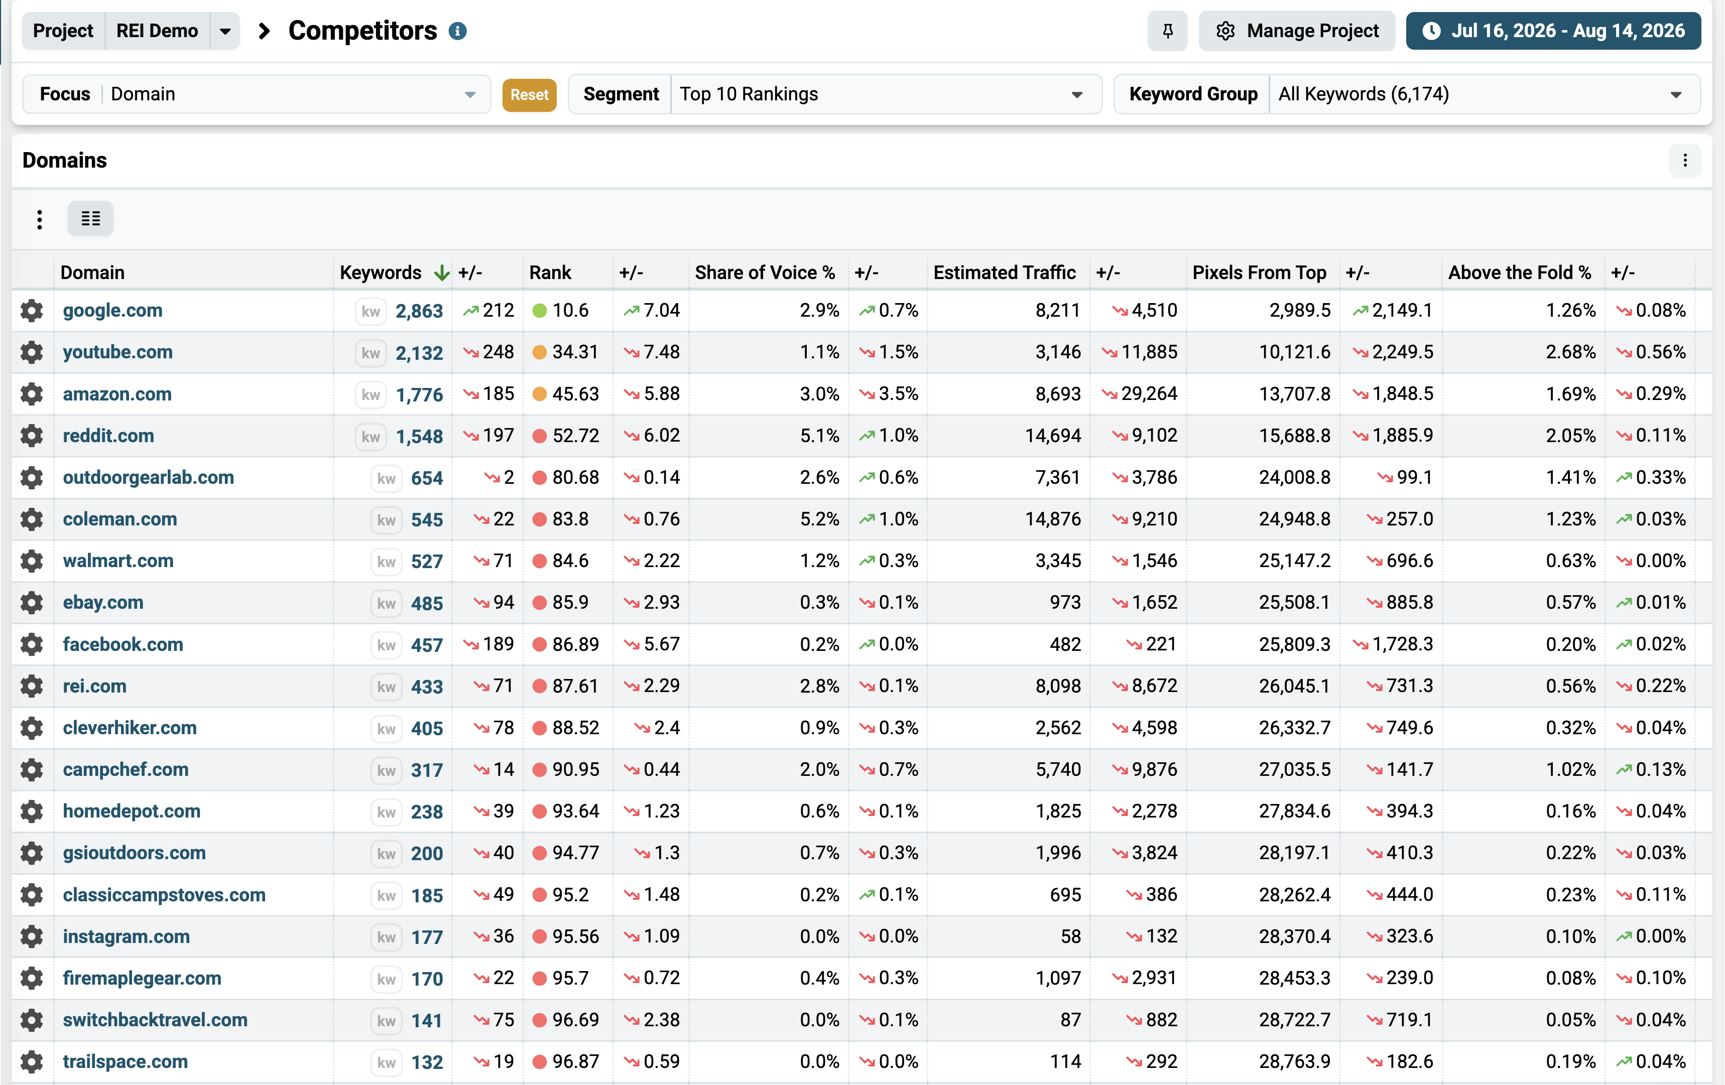This screenshot has height=1085, width=1725.
Task: Open gear settings for coleman.com row
Action: point(32,519)
